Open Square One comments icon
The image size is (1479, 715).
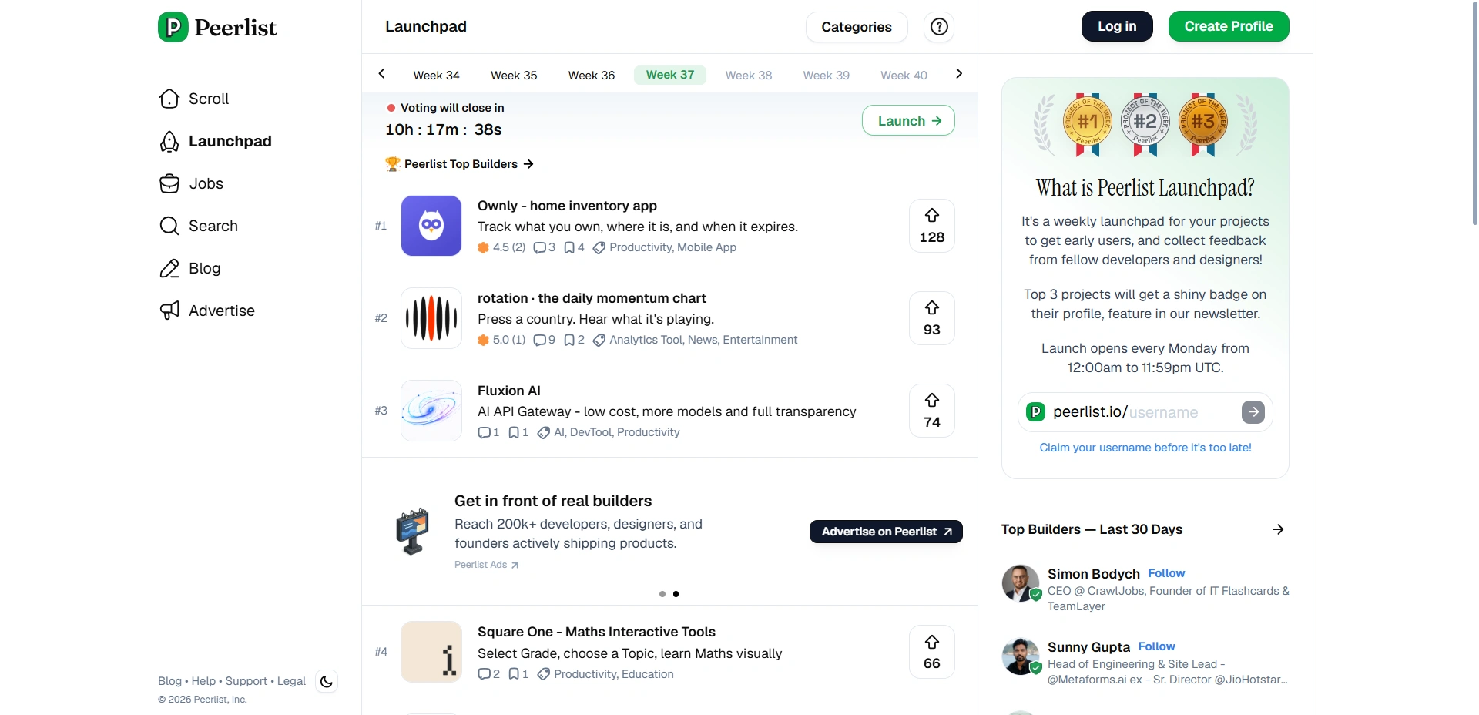[x=484, y=674]
